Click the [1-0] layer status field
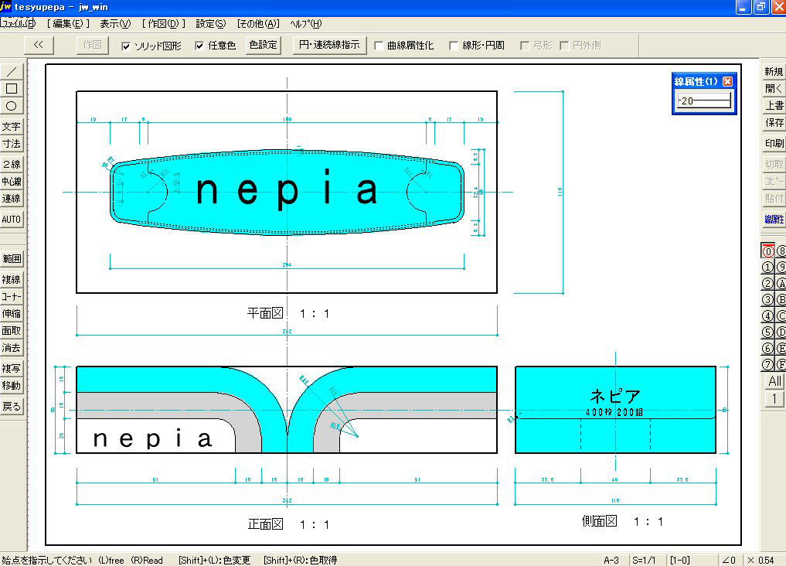786x566 pixels. (680, 560)
